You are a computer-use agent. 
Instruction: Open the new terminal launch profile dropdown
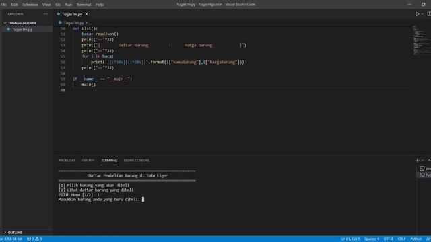click(x=422, y=160)
